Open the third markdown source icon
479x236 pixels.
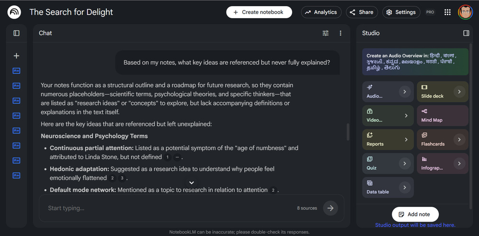16,101
